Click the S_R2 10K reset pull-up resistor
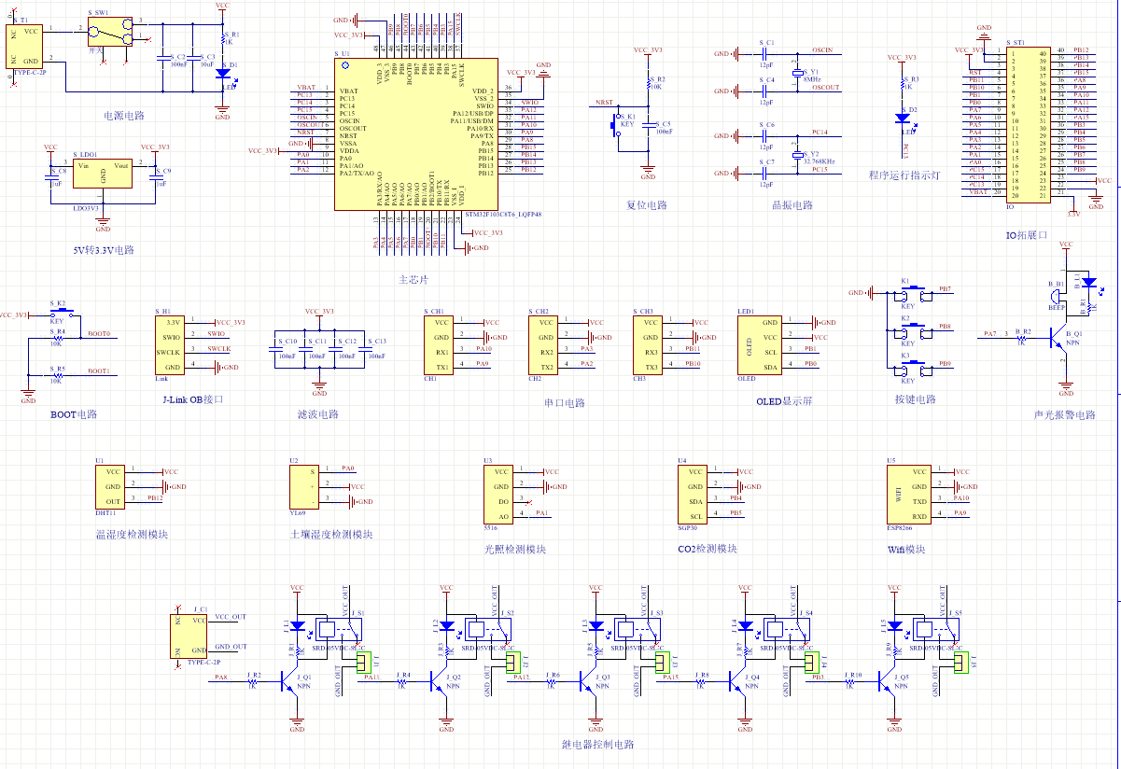This screenshot has width=1121, height=769. [x=648, y=83]
